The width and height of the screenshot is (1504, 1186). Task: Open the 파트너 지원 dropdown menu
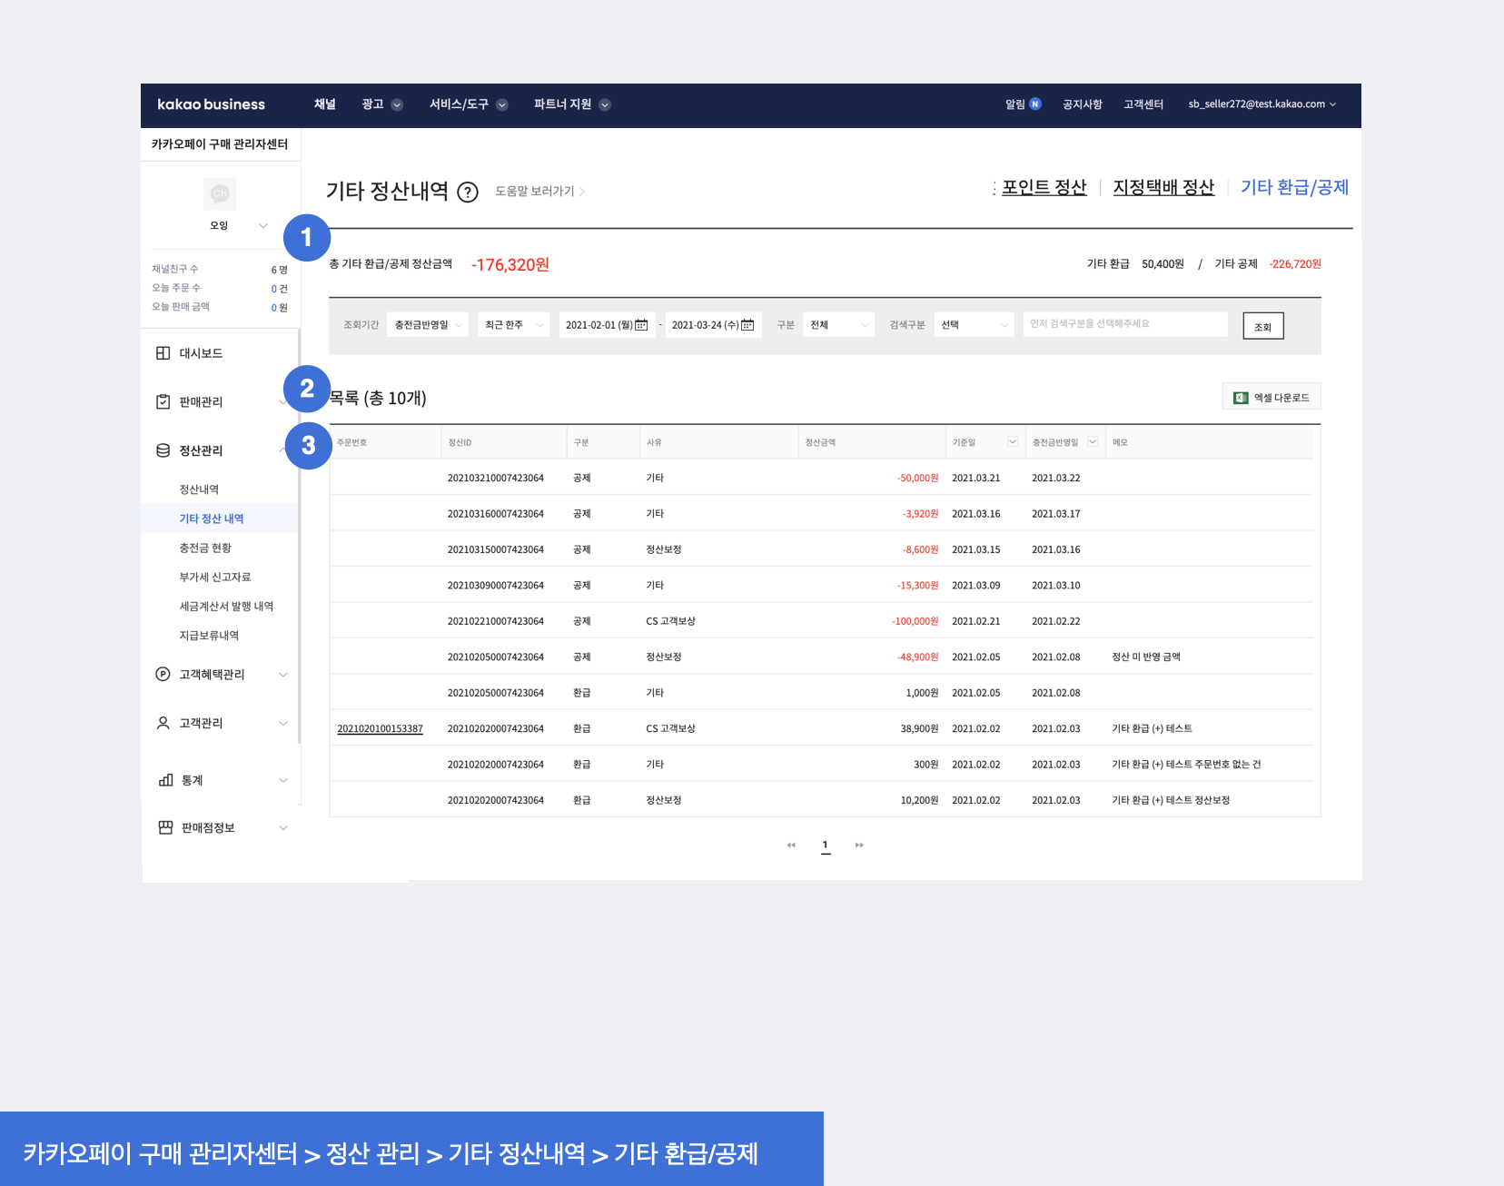(x=572, y=104)
